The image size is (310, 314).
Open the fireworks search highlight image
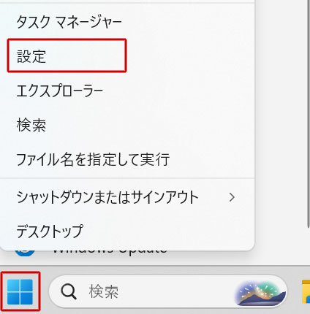[x=260, y=292]
